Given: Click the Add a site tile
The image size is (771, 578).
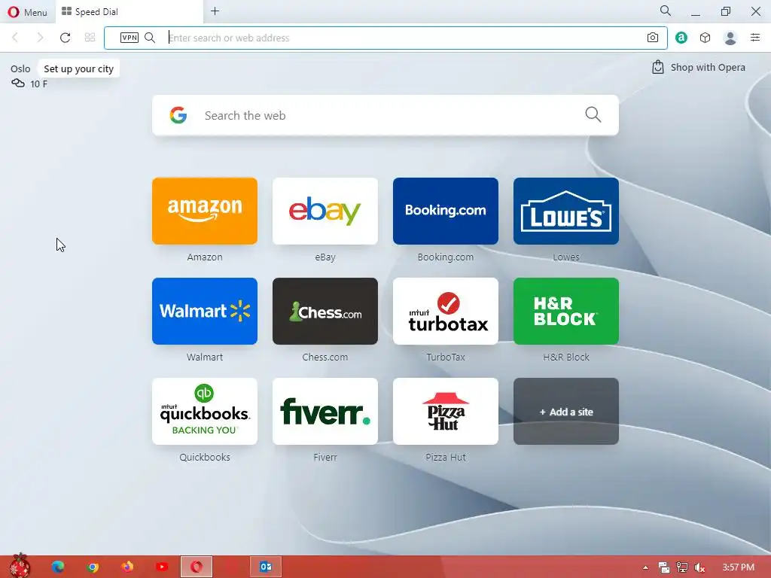Looking at the screenshot, I should 566,412.
